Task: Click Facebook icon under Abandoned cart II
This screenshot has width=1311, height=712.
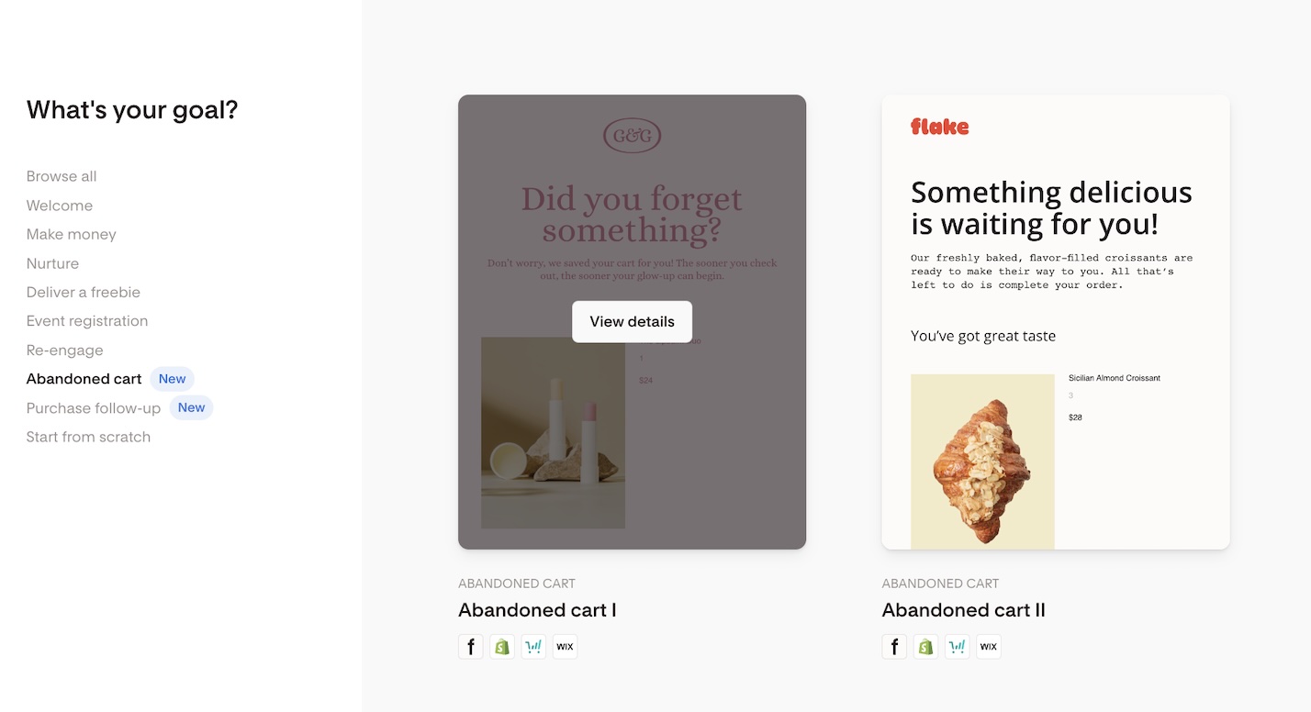Action: coord(894,647)
